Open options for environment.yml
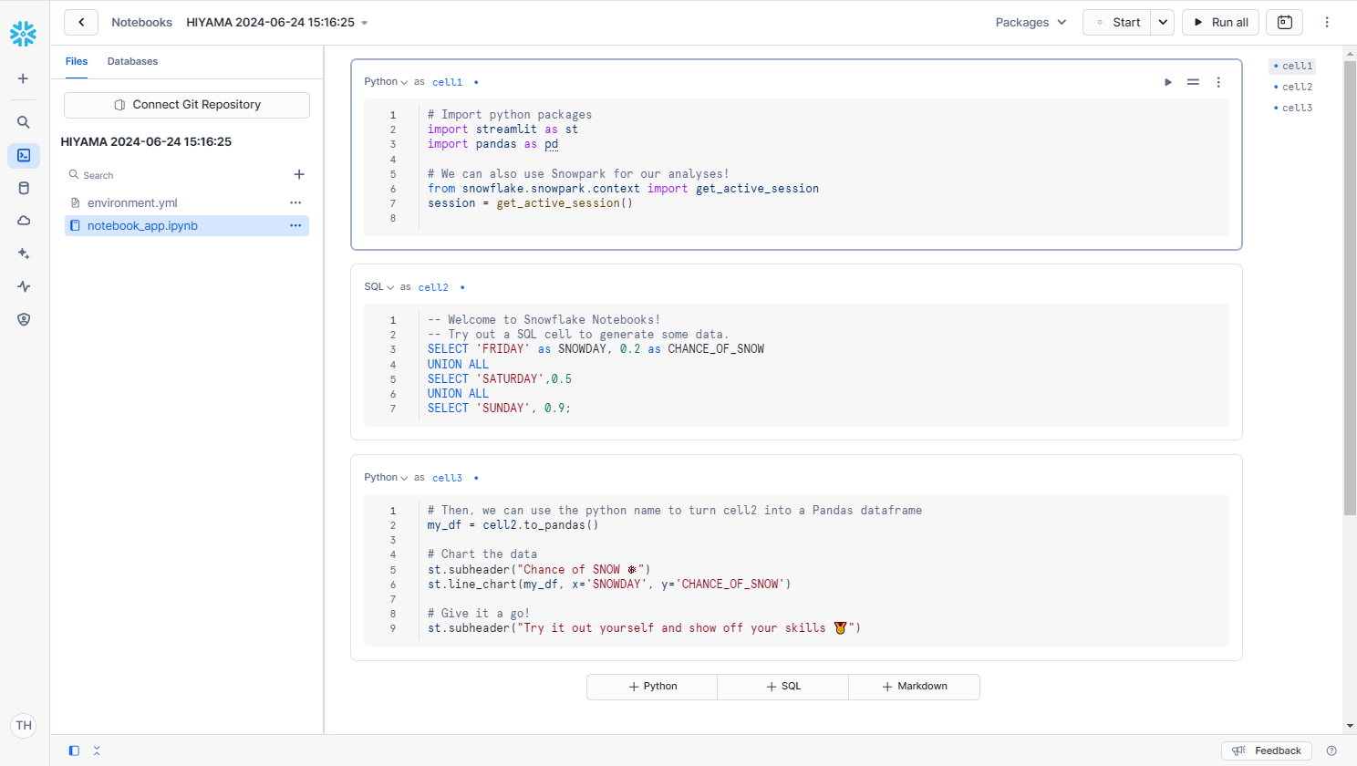1357x766 pixels. click(295, 202)
